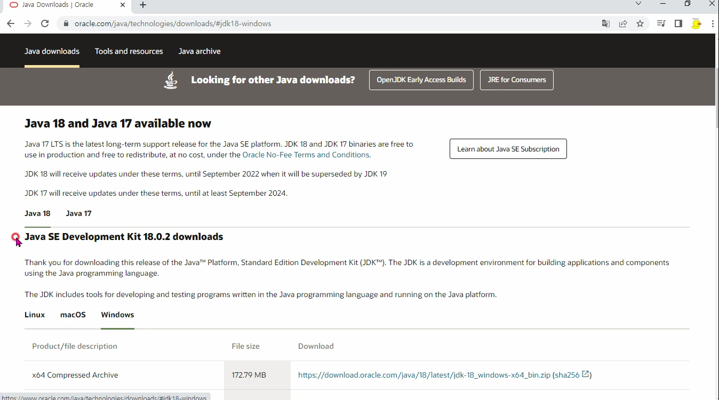Click the Oracle favicon on the tab
719x400 pixels.
tap(13, 5)
